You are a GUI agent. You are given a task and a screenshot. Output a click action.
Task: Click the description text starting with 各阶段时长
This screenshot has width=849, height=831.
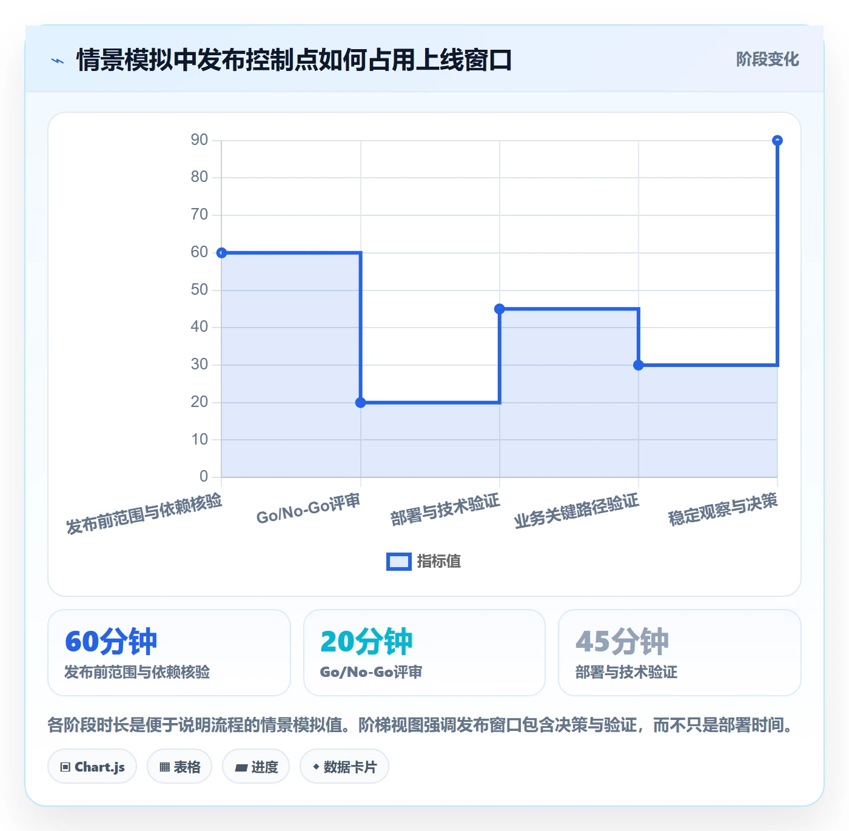420,725
